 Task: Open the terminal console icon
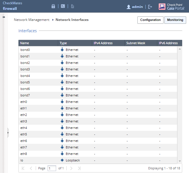coord(63,7)
